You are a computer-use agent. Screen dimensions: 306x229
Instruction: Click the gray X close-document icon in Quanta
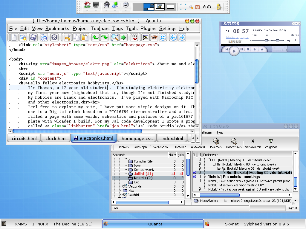54,37
